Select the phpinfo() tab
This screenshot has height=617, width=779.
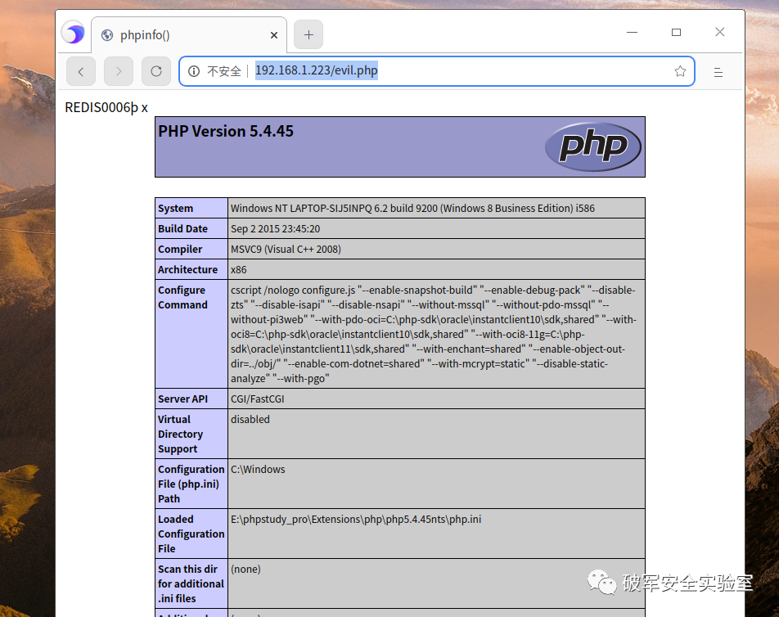189,34
